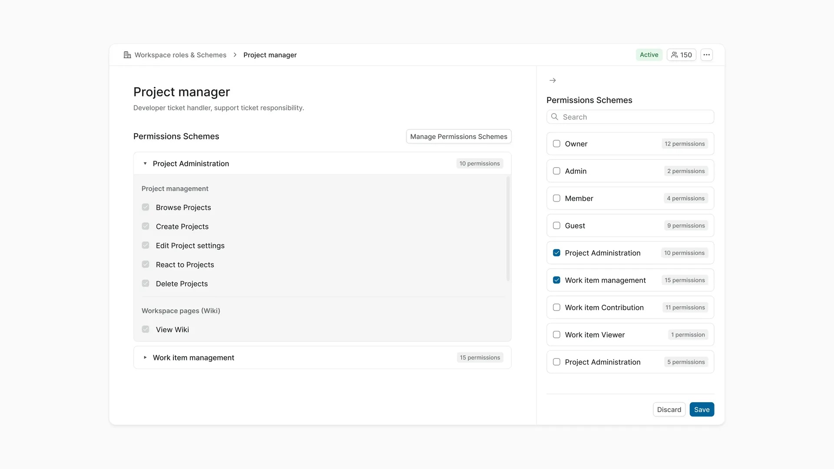Focus the Permissions Schemes search field
Screen dimensions: 834x469
(x=630, y=117)
